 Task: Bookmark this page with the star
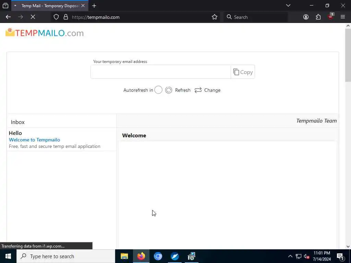215,17
